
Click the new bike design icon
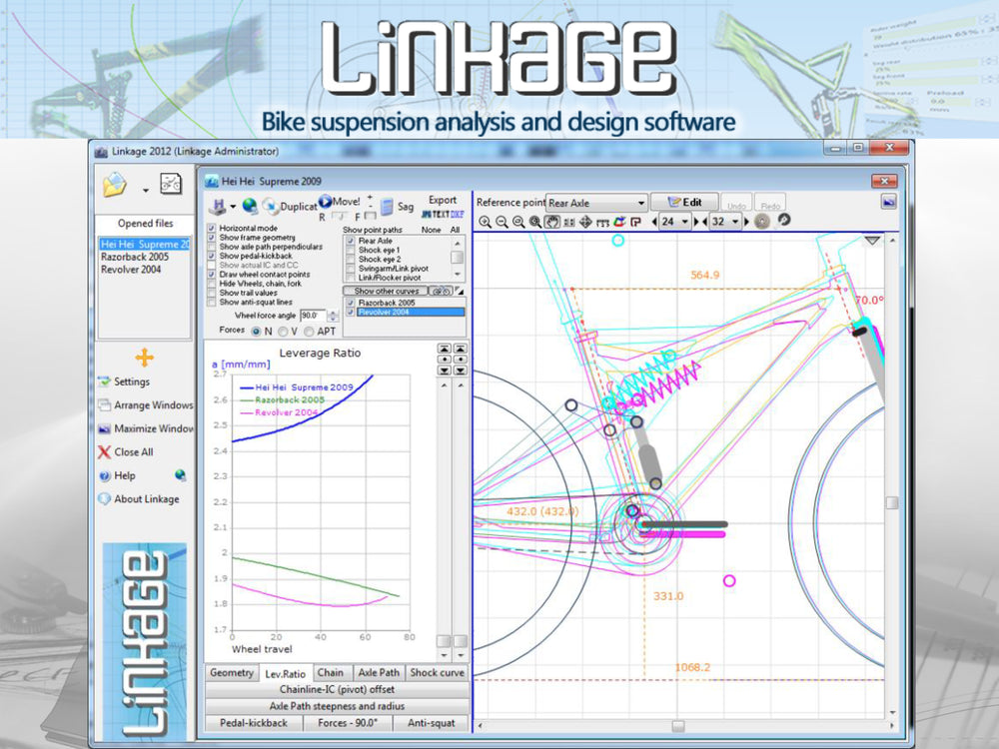170,184
